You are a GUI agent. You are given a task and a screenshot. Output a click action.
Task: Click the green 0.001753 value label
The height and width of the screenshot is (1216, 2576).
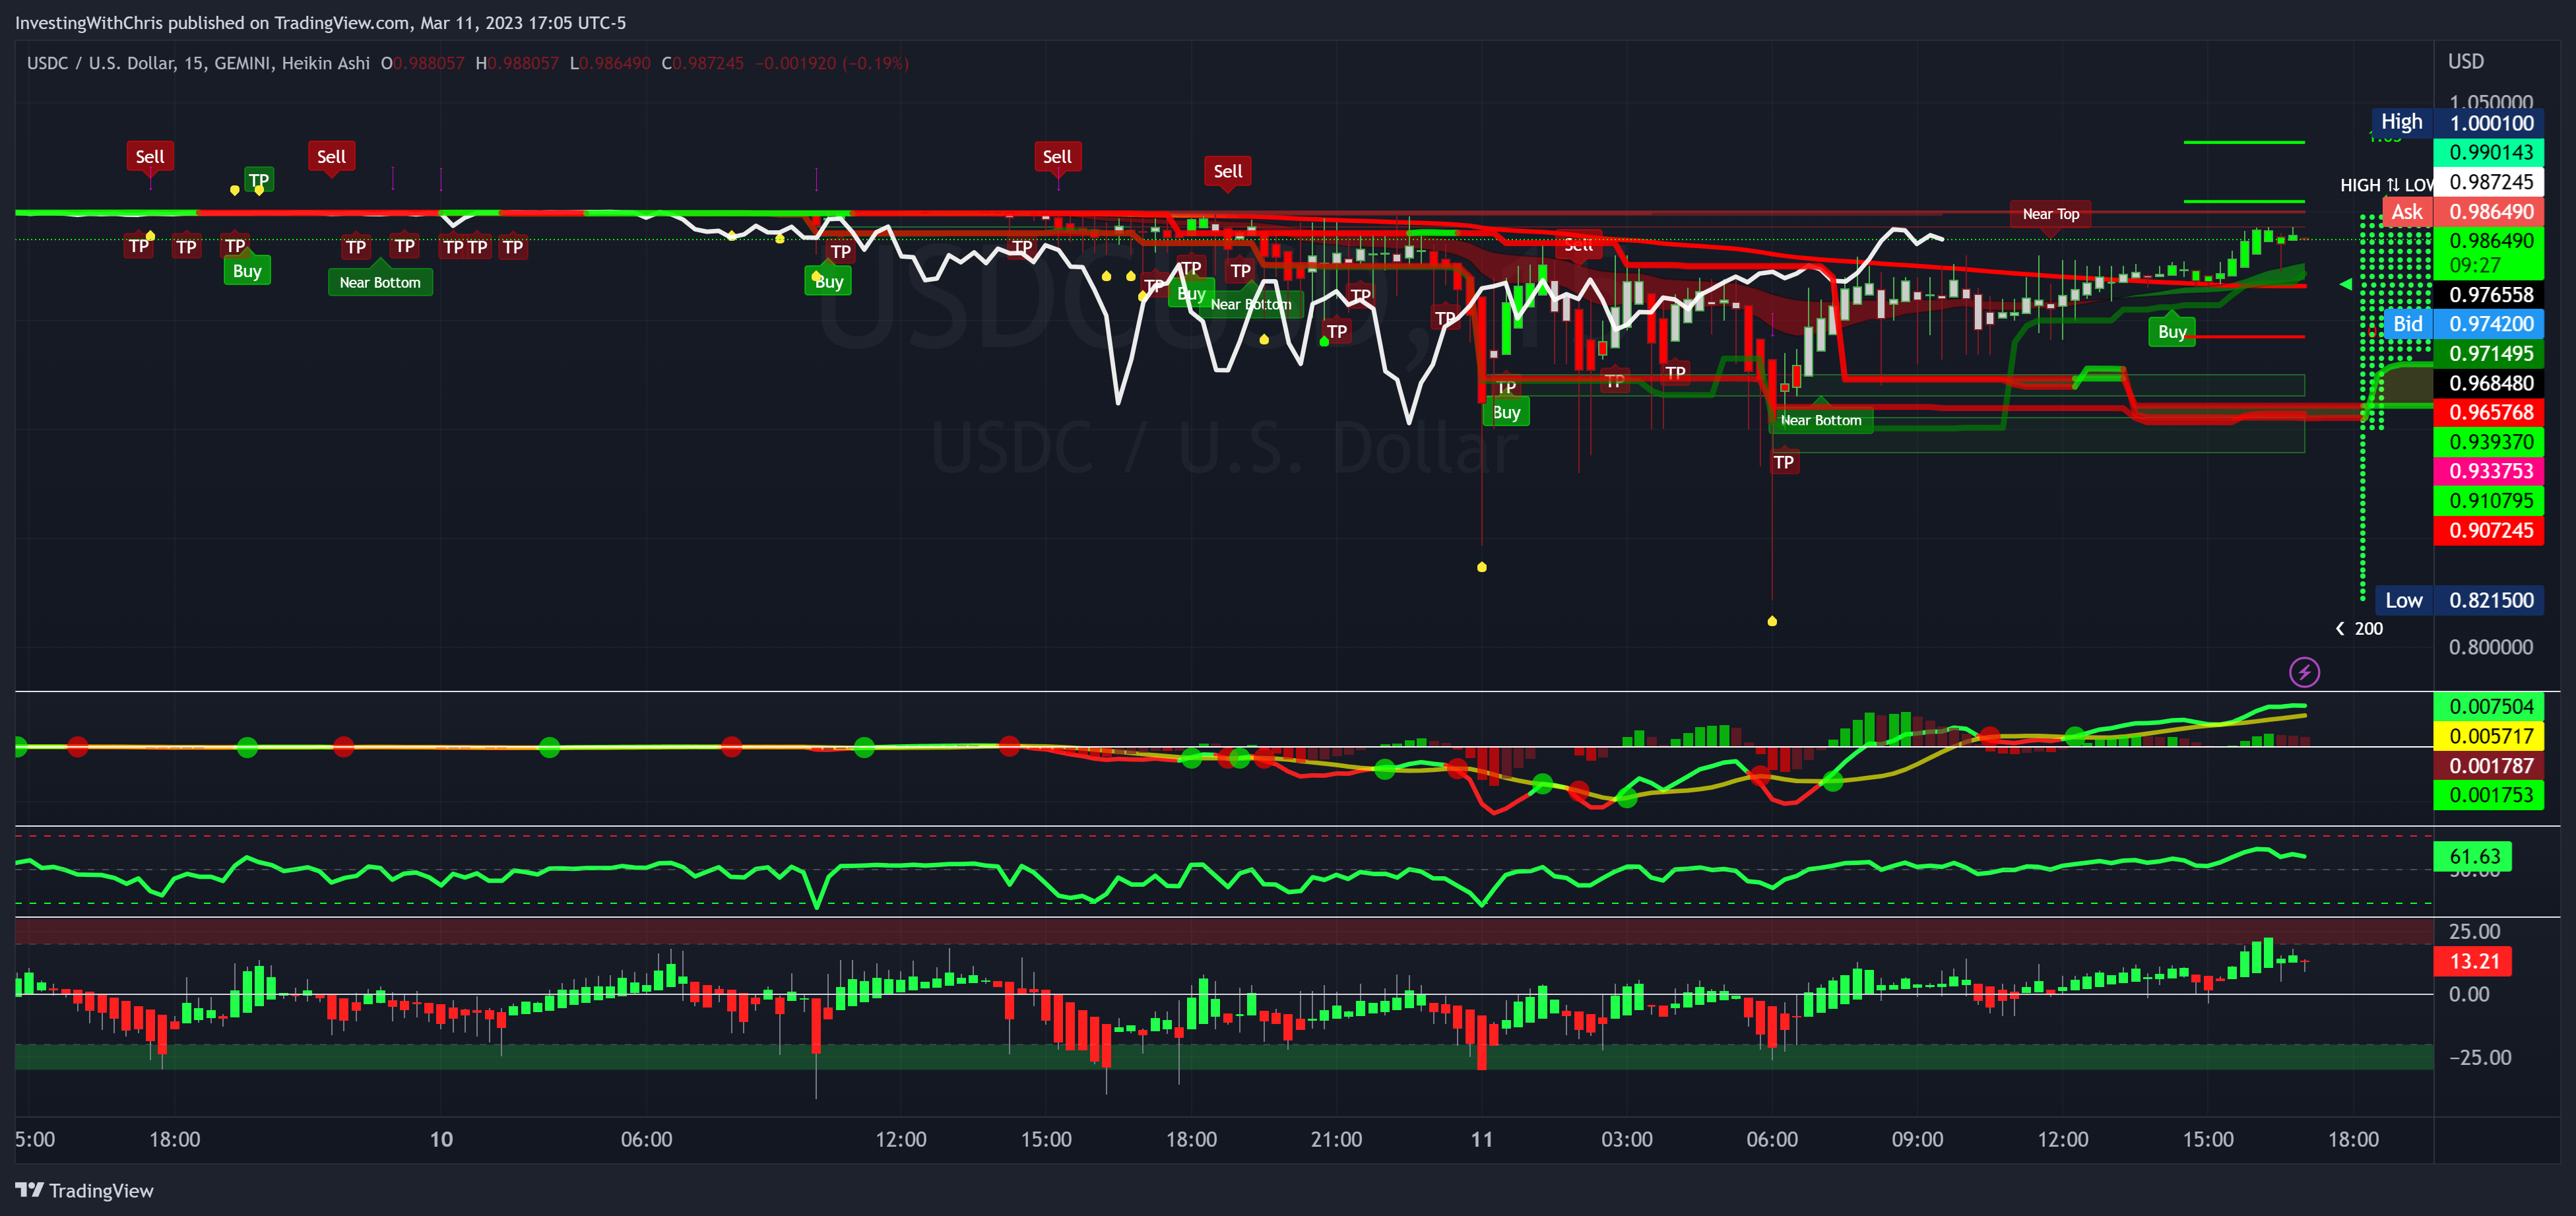pos(2489,795)
